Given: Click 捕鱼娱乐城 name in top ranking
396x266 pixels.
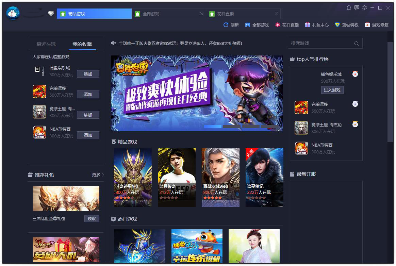Looking at the screenshot, I should click(x=331, y=74).
